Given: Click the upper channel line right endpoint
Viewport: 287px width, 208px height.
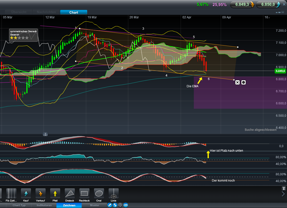Looking at the screenshot, I should [238, 47].
